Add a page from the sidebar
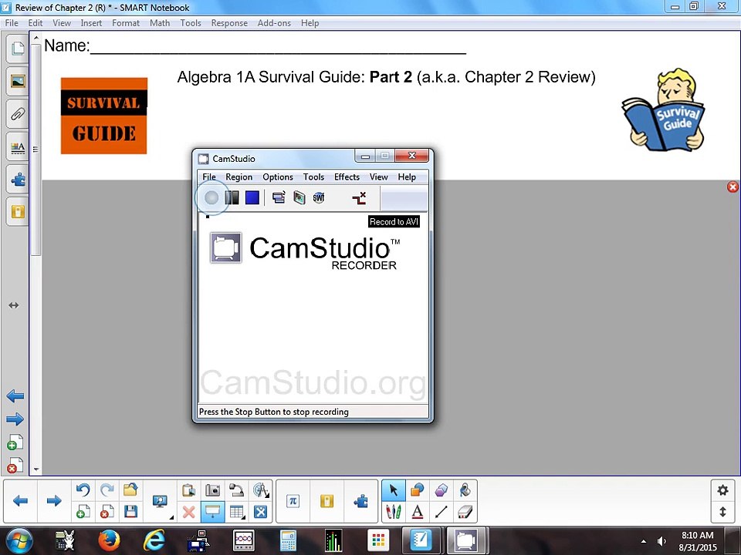The image size is (741, 555). pyautogui.click(x=15, y=442)
